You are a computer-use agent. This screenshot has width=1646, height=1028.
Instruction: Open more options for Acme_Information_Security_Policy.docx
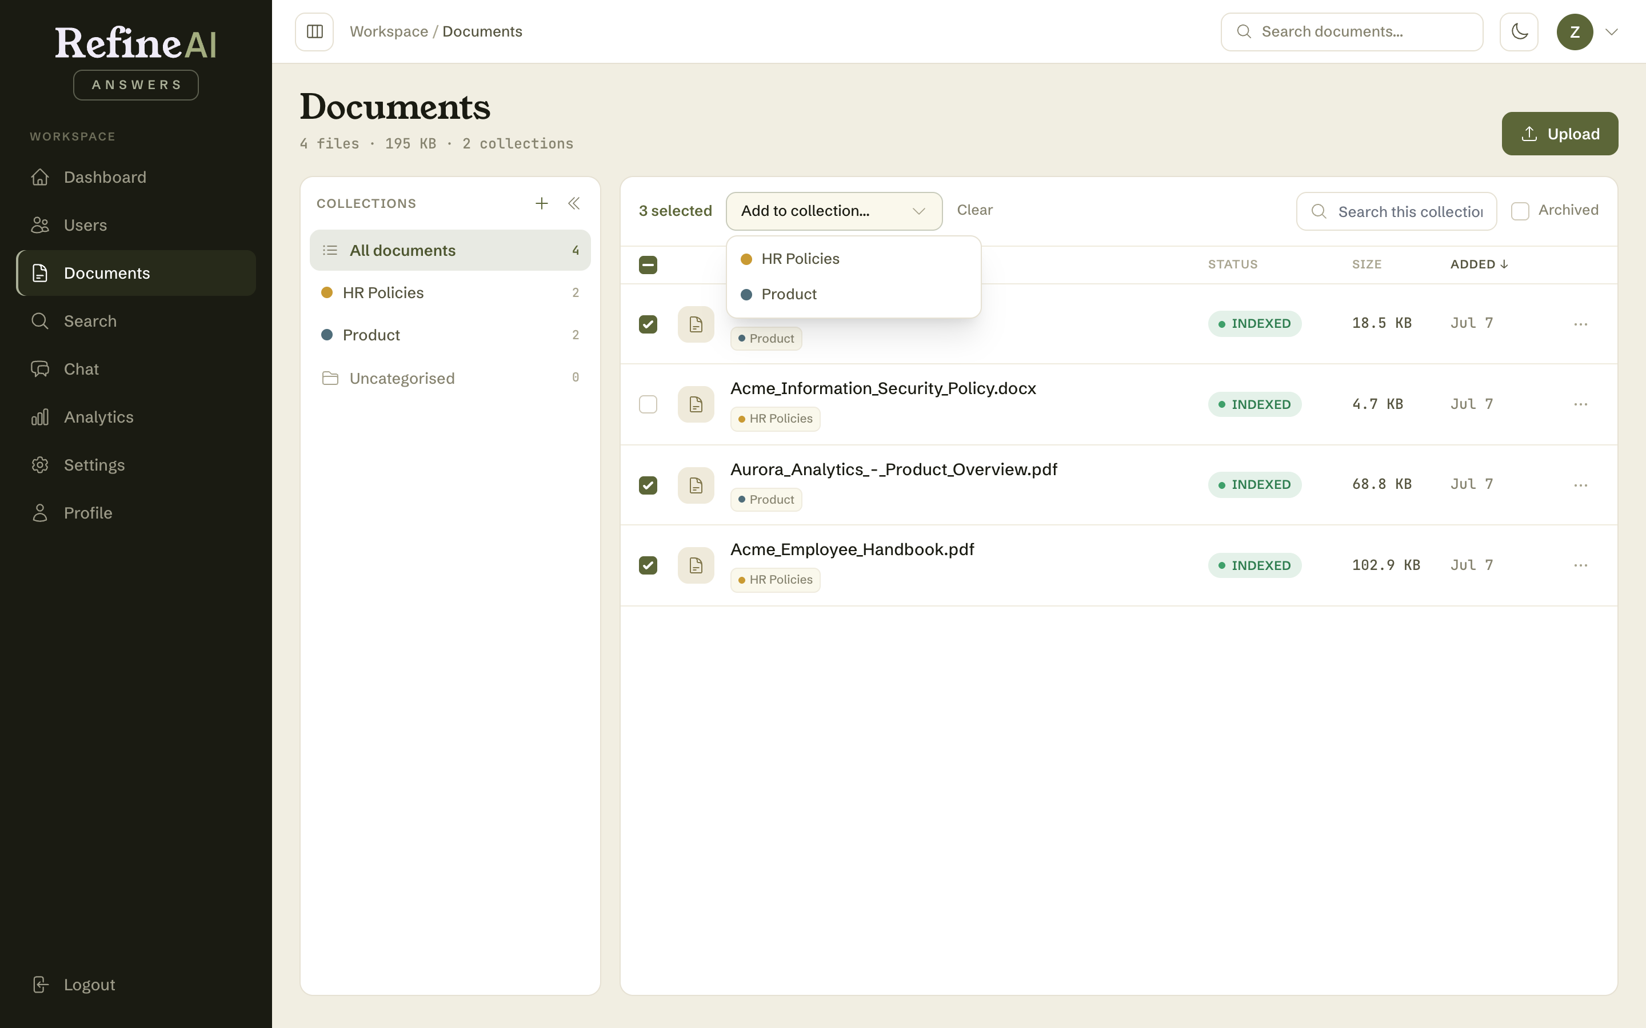(x=1580, y=404)
